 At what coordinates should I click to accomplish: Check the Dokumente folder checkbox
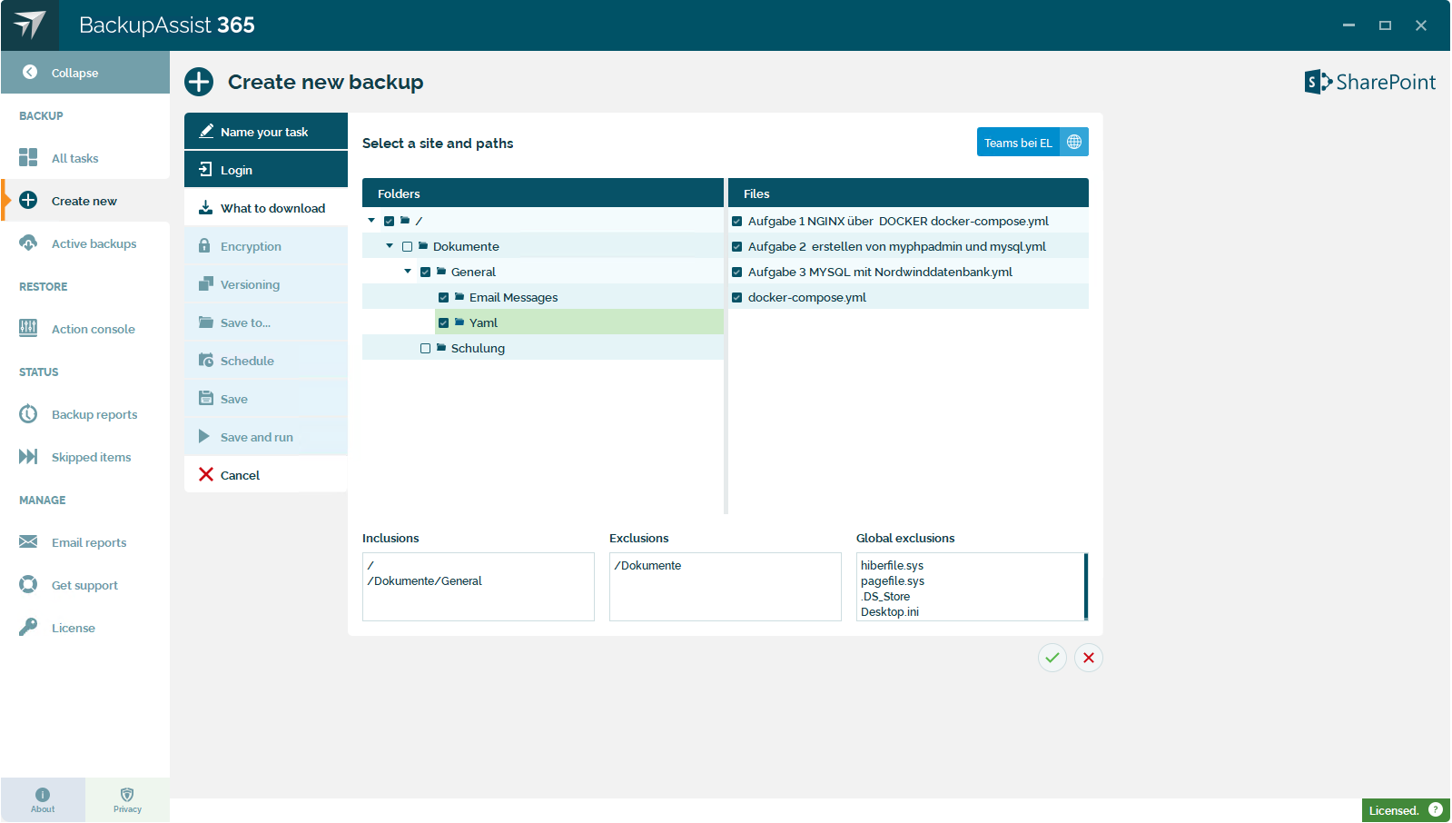(x=408, y=246)
